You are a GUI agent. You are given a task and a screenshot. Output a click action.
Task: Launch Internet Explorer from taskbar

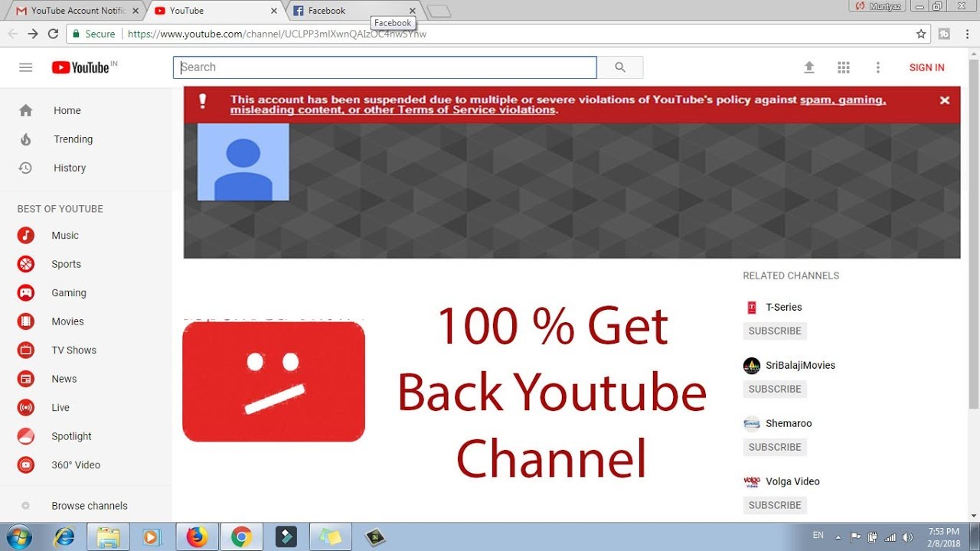coord(64,537)
